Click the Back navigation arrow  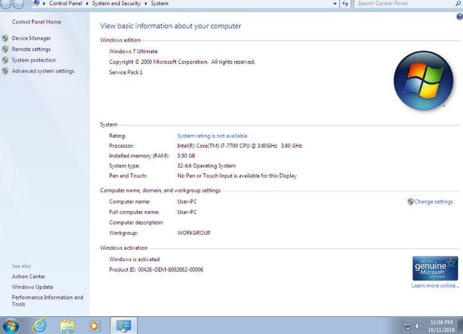[6, 4]
